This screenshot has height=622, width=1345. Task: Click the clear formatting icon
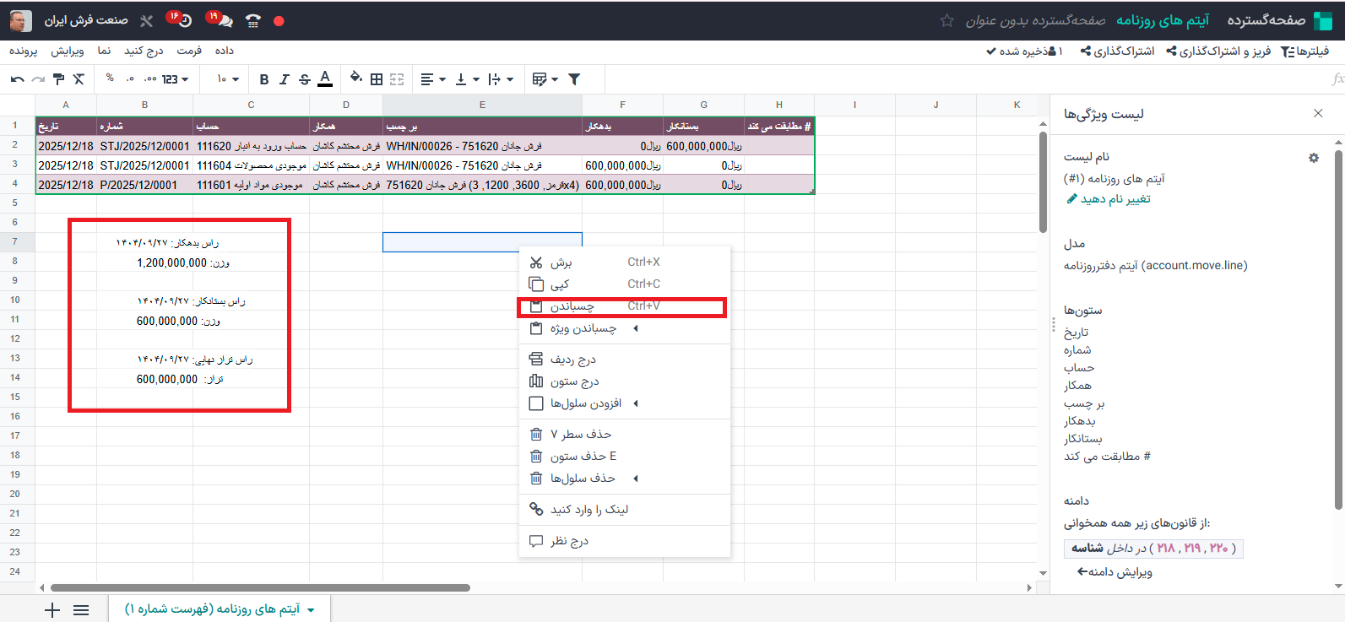click(x=79, y=79)
